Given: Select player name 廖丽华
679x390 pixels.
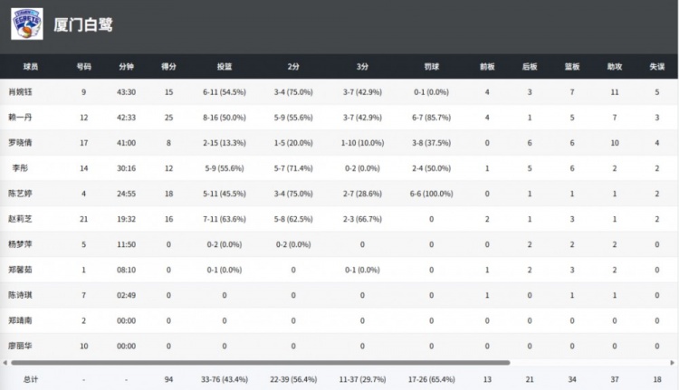Looking at the screenshot, I should coord(20,346).
